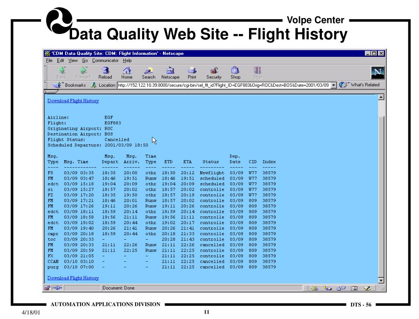Click 'cmpr' message type cell

point(53,234)
